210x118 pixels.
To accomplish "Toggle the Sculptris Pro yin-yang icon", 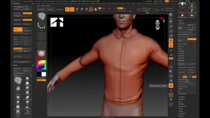I will click(95, 10).
